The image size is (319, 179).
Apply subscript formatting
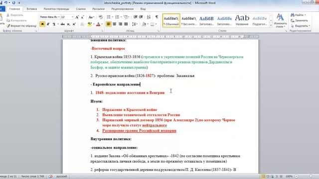(x=69, y=24)
